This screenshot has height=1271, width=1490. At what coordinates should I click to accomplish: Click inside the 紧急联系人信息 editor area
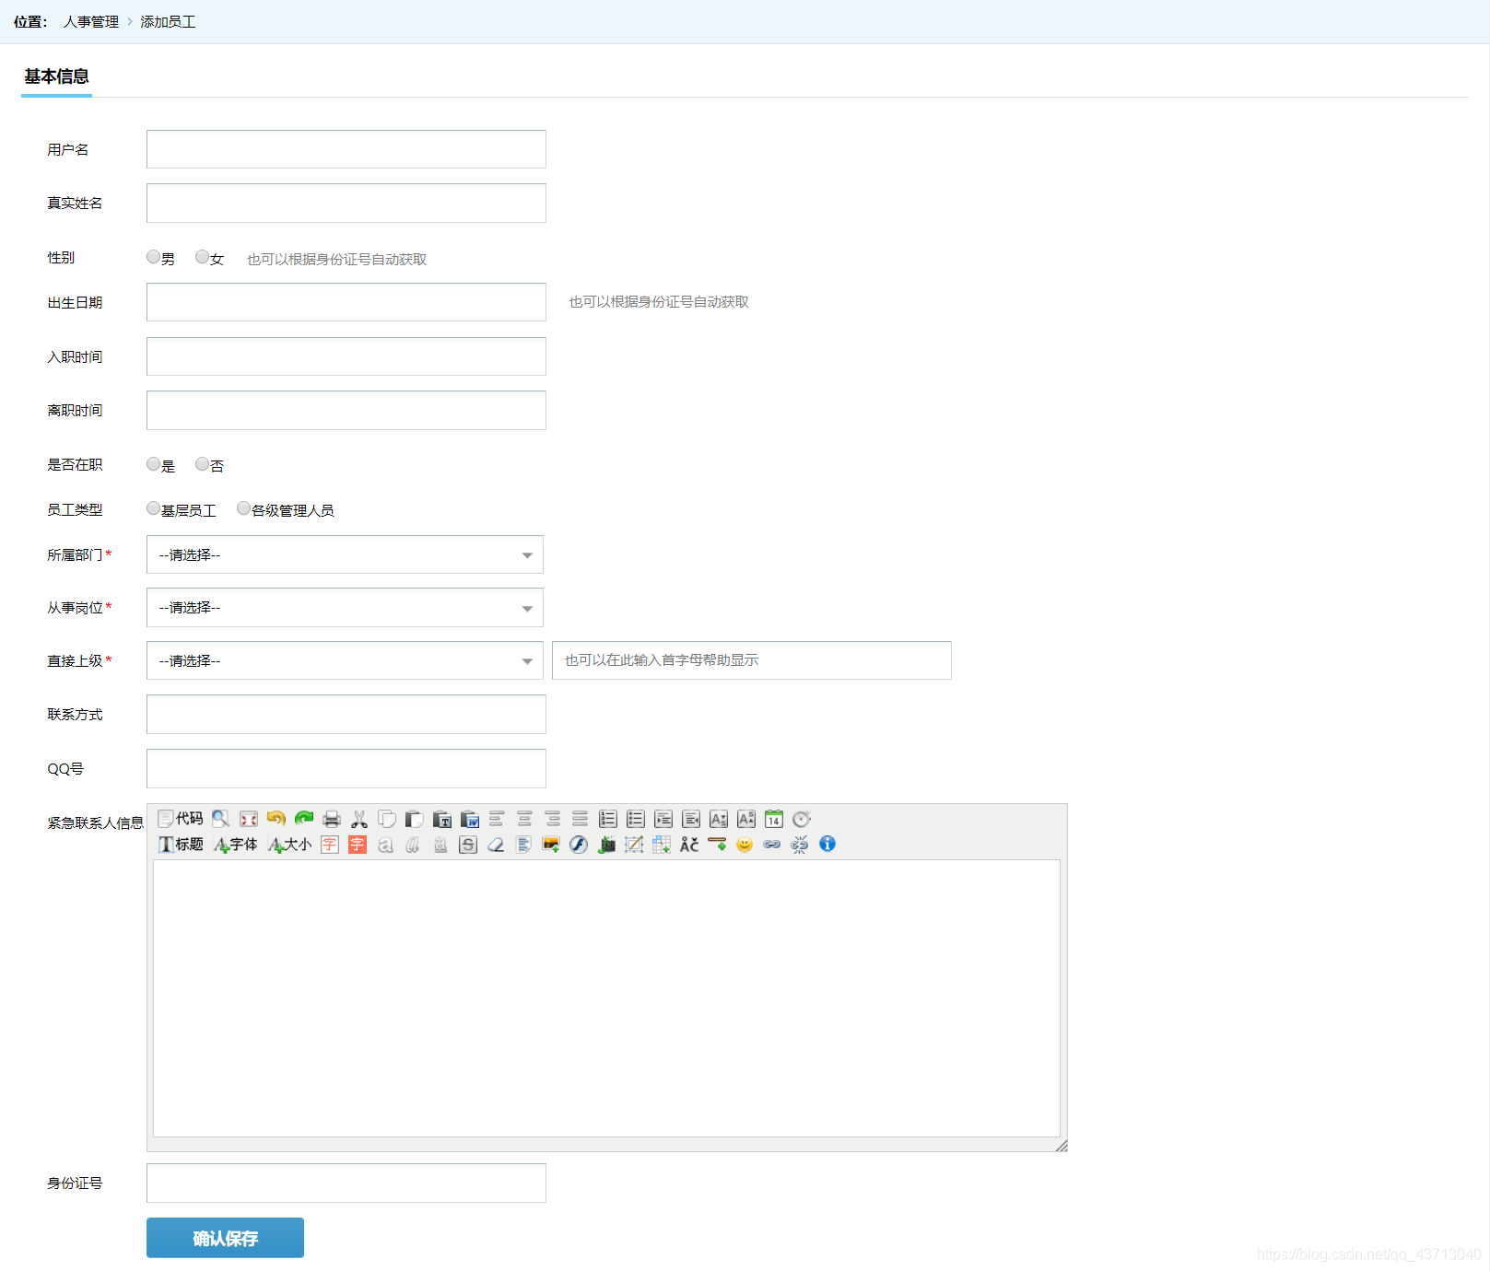click(606, 998)
